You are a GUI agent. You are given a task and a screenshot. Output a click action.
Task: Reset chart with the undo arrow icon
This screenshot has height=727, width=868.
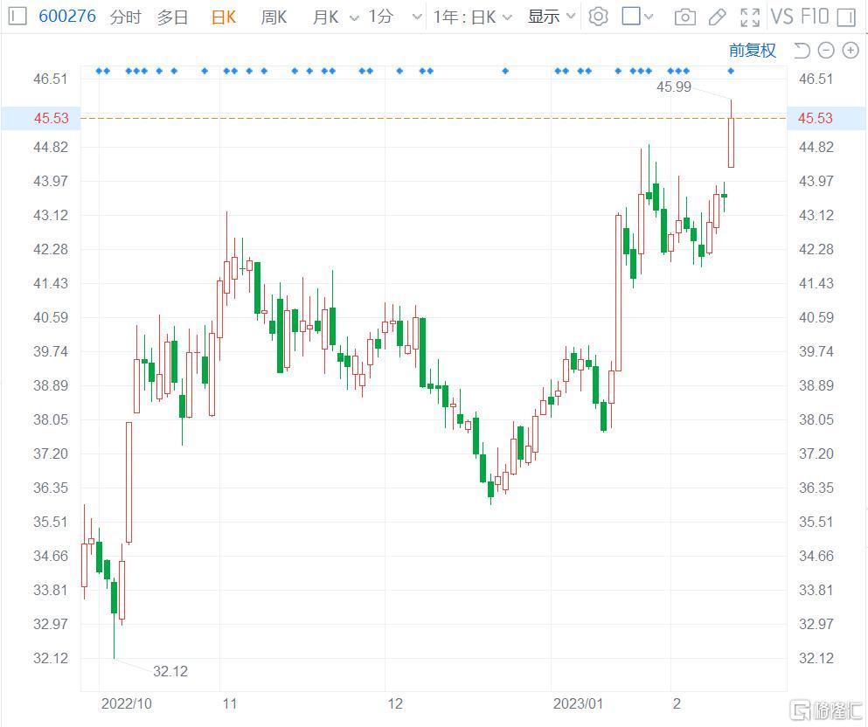point(802,51)
